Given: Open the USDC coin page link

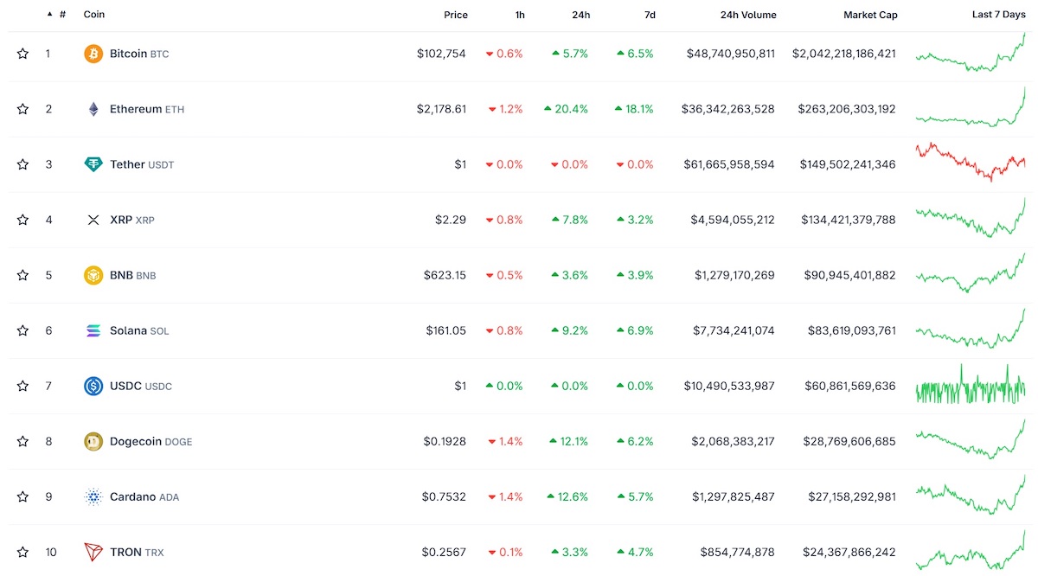Looking at the screenshot, I should 141,386.
